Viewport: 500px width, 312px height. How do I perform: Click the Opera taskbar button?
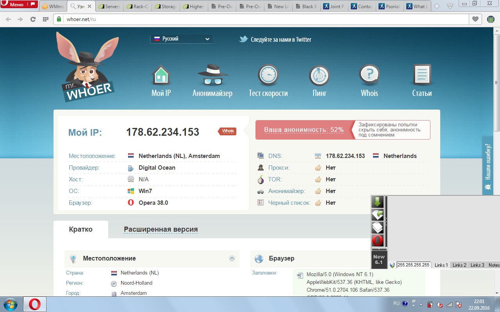[35, 304]
